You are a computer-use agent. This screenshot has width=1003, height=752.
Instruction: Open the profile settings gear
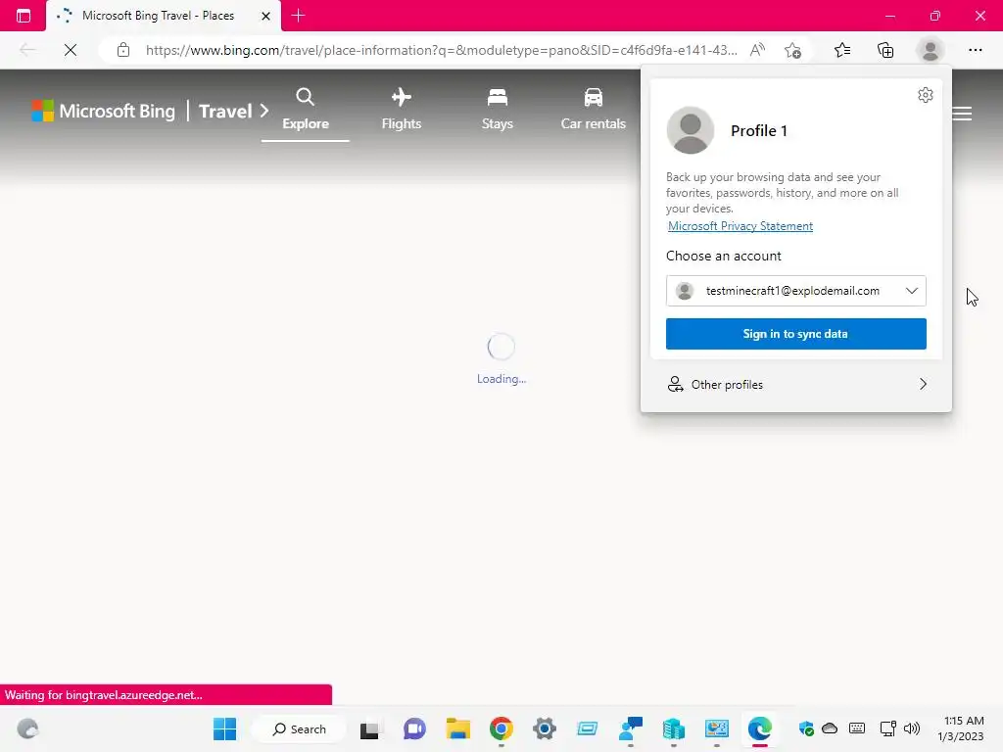925,95
